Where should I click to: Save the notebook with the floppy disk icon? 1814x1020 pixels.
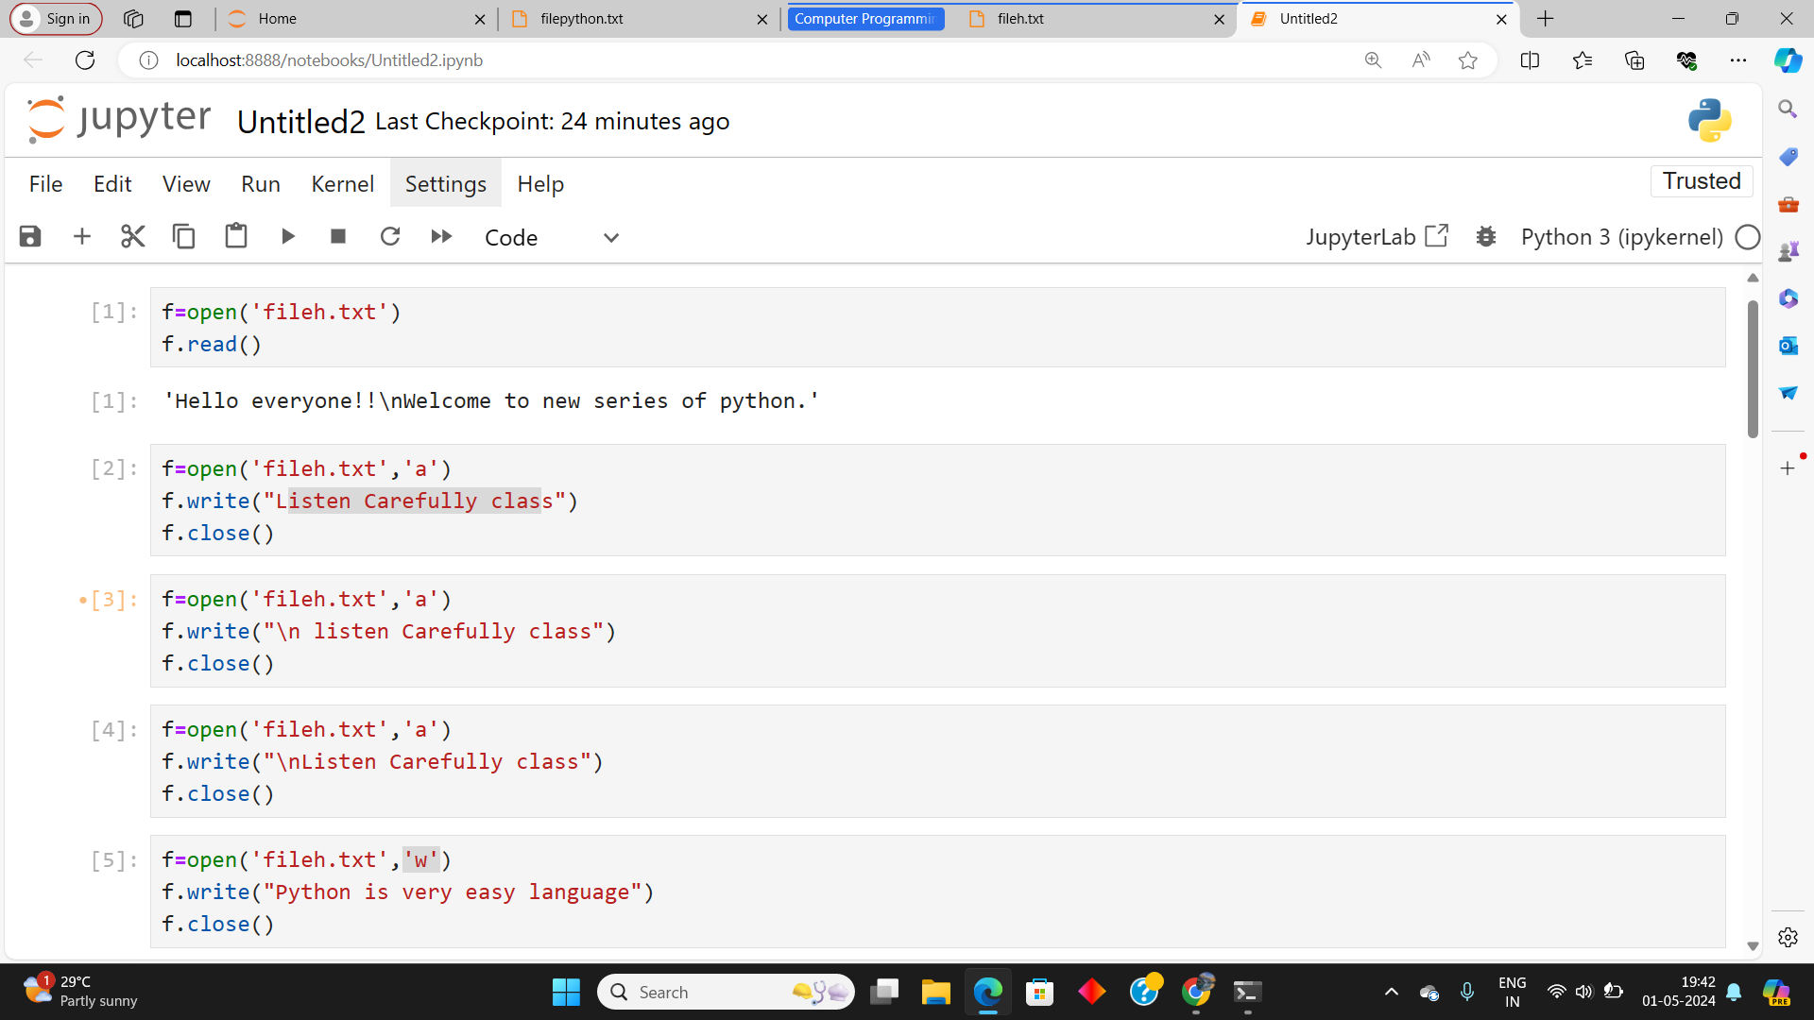(30, 237)
